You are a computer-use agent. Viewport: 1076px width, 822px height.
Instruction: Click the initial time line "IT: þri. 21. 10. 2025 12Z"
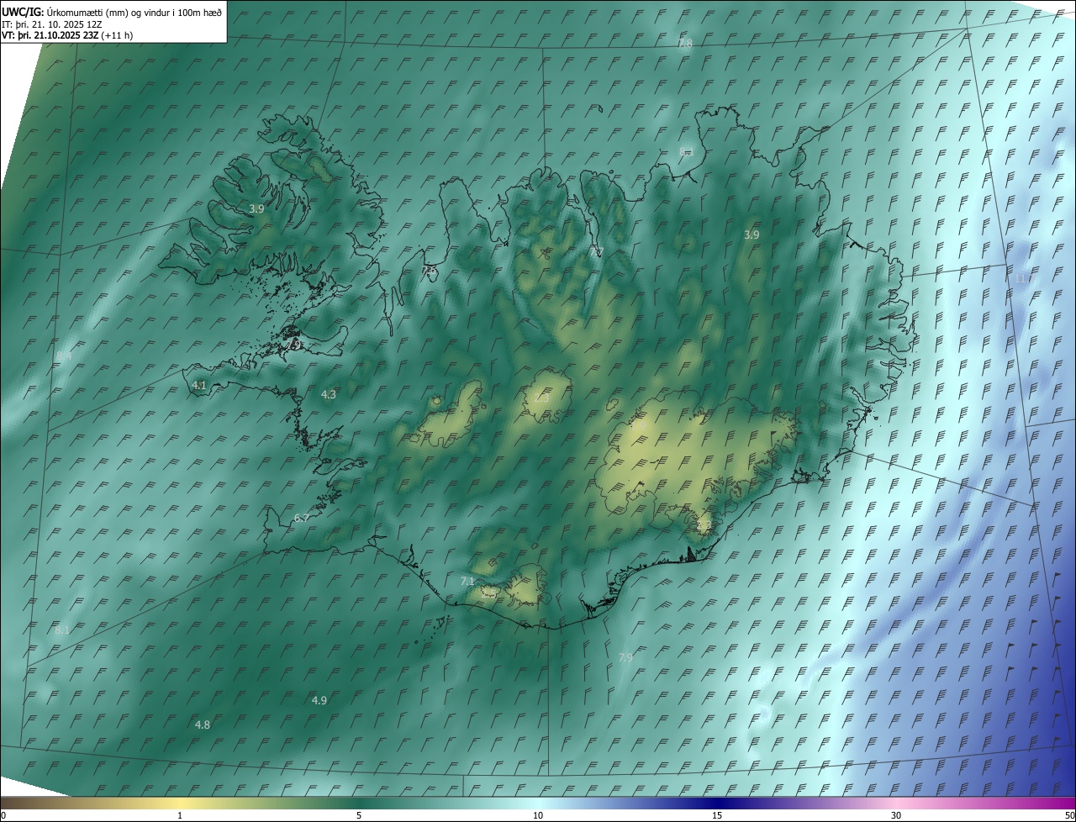tap(51, 24)
